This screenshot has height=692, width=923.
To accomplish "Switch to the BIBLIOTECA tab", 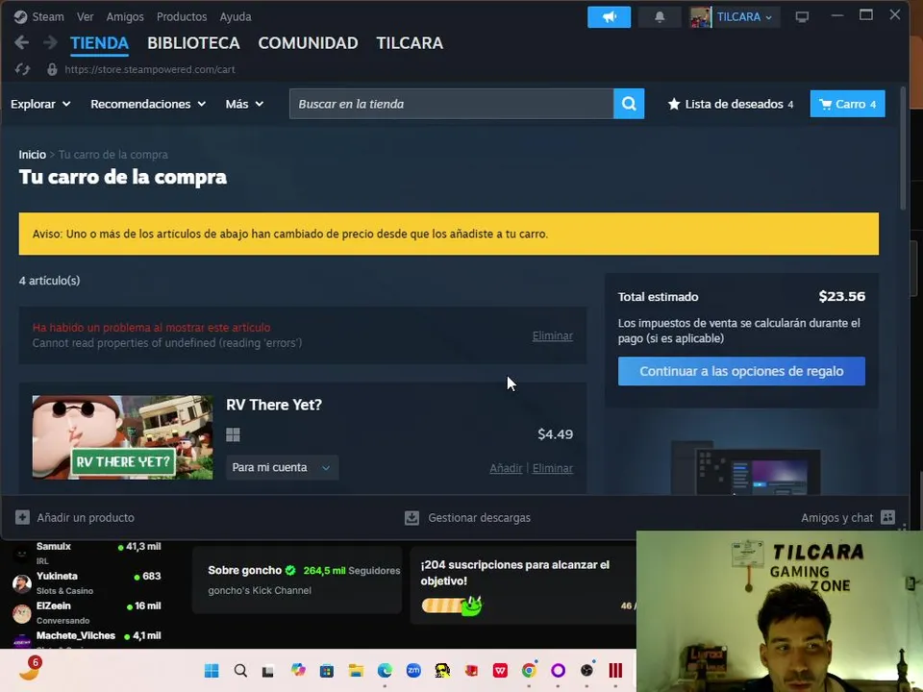I will [193, 43].
